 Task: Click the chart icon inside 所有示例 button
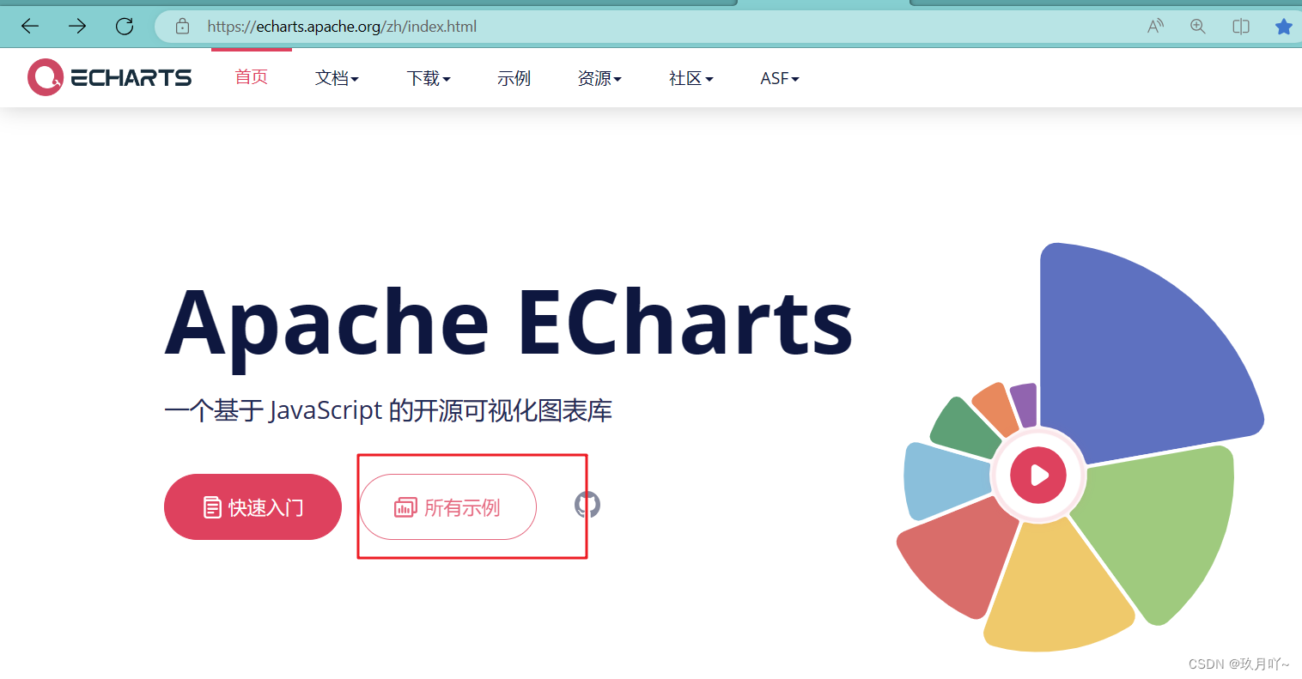coord(405,506)
